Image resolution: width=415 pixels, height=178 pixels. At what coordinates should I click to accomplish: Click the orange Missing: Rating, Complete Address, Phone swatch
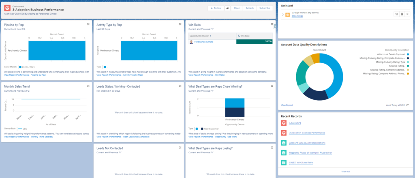(408, 73)
